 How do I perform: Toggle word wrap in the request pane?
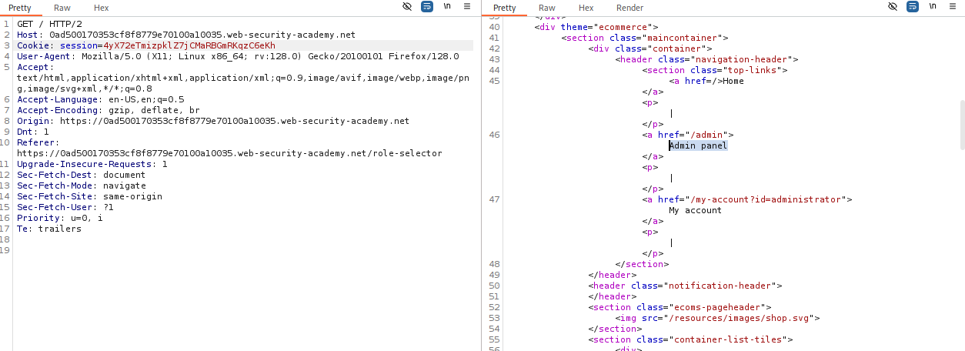427,7
